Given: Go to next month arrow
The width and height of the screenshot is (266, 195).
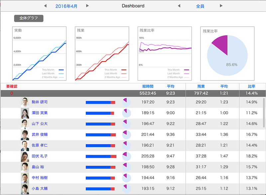Looking at the screenshot, I should pos(87,6).
